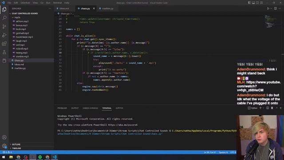This screenshot has height=160, width=284.
Task: Open the Help menu
Action: (x=67, y=3)
